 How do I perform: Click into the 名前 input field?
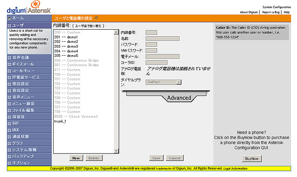(x=162, y=38)
